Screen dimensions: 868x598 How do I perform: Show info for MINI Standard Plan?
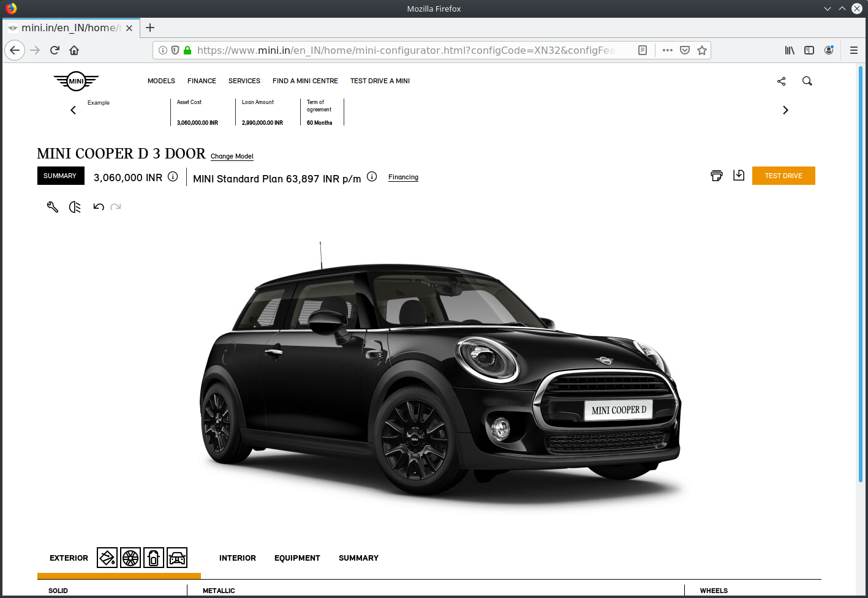372,176
